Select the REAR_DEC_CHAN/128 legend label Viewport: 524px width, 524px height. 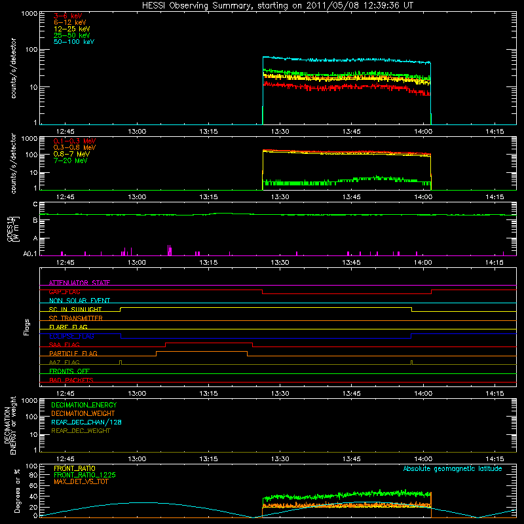click(x=86, y=422)
